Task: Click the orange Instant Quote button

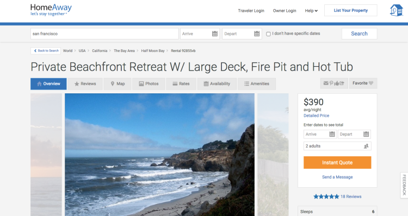Action: 337,162
